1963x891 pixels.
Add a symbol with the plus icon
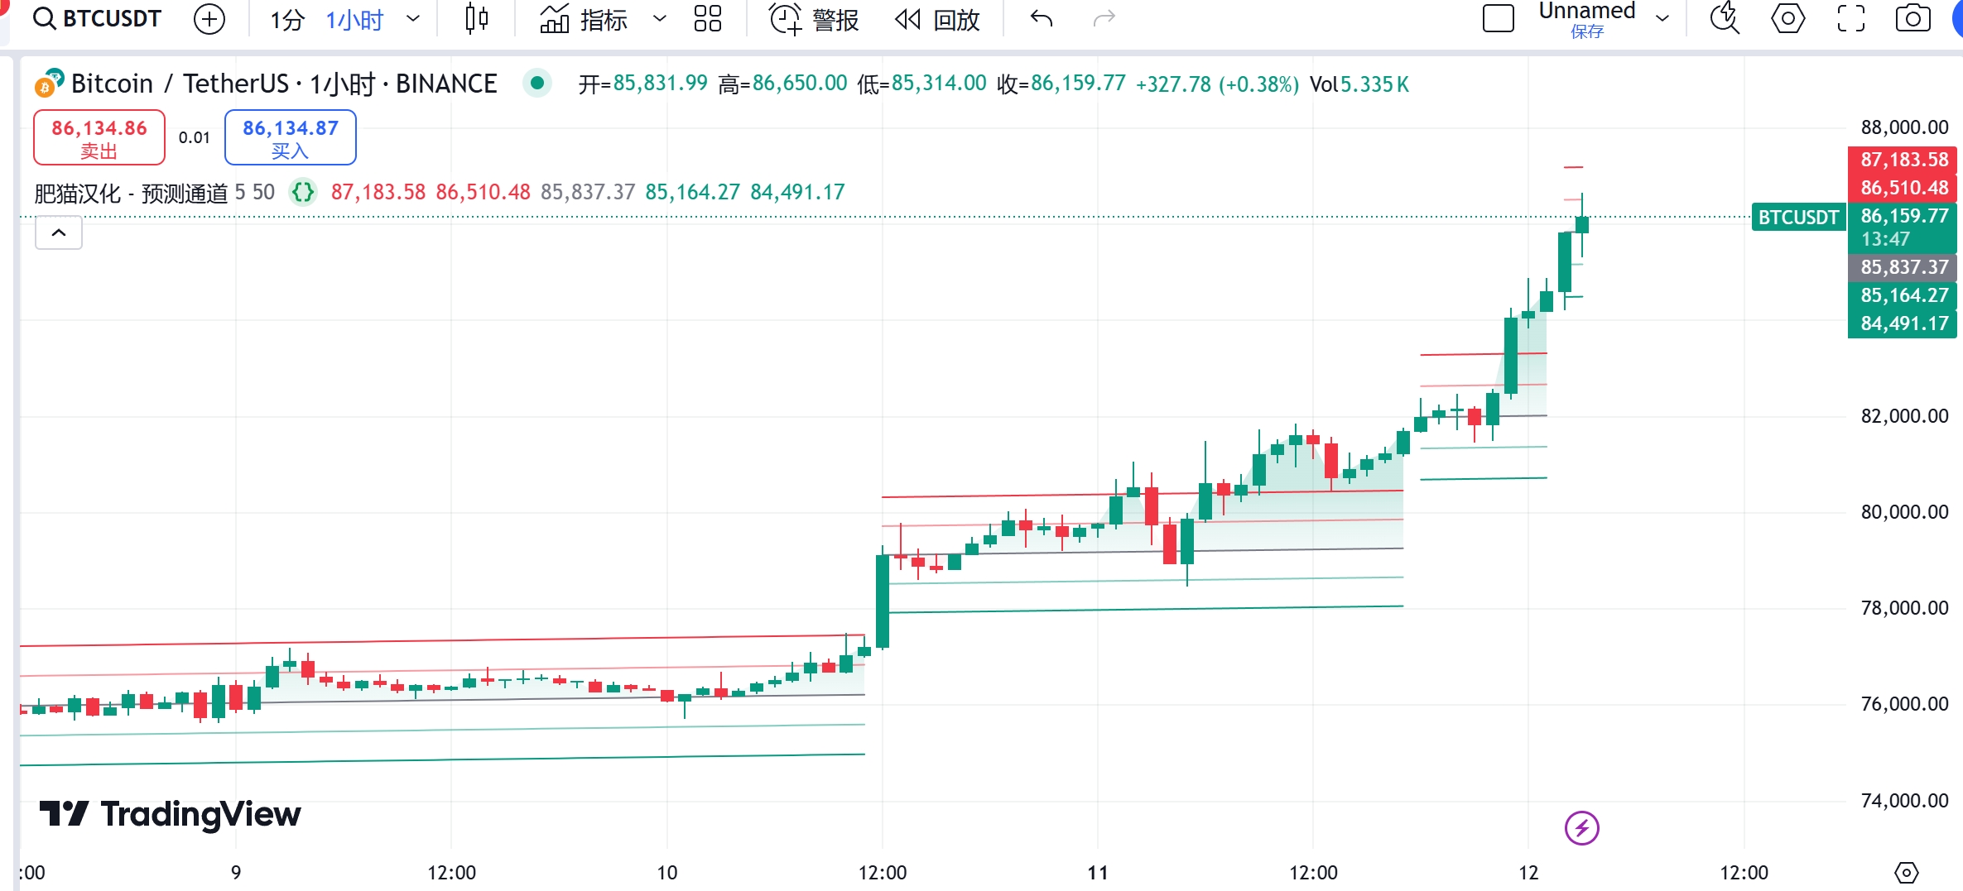pyautogui.click(x=209, y=18)
